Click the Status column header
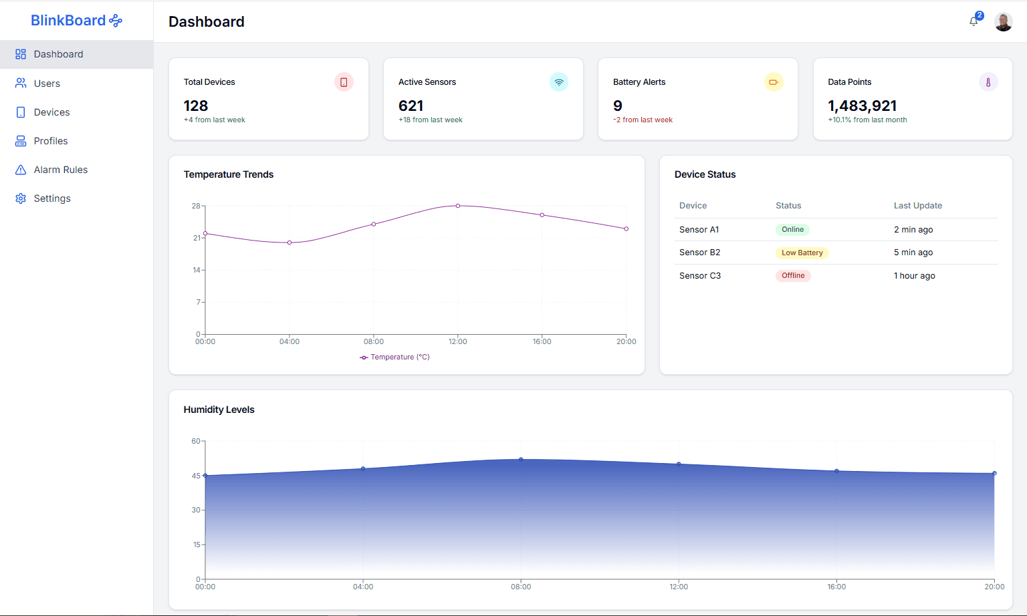1027x616 pixels. (x=788, y=206)
